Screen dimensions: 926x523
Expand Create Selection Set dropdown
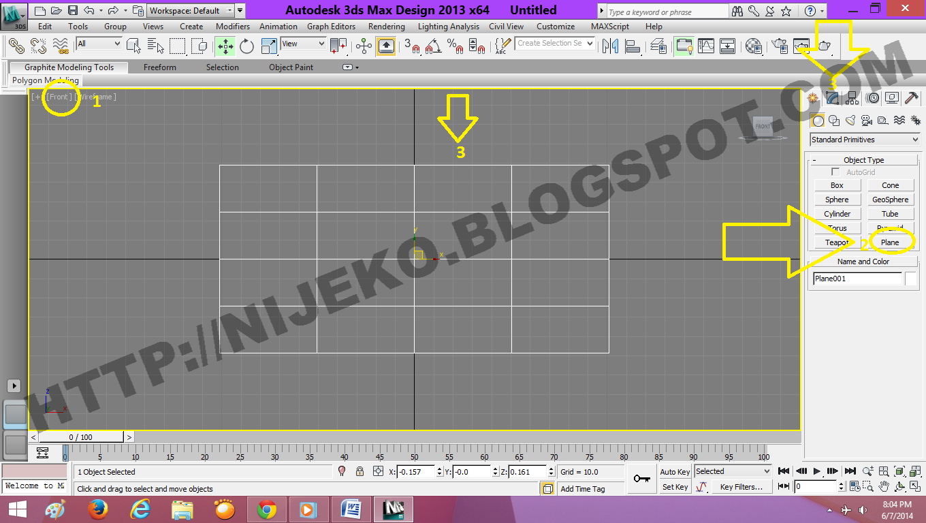pyautogui.click(x=555, y=43)
